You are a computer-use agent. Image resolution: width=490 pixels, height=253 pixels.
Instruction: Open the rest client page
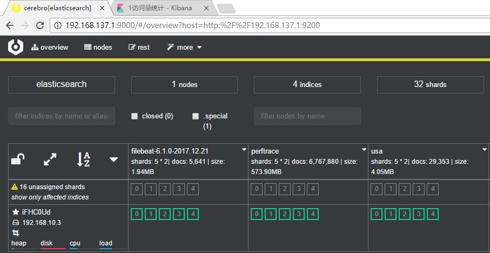coord(139,47)
